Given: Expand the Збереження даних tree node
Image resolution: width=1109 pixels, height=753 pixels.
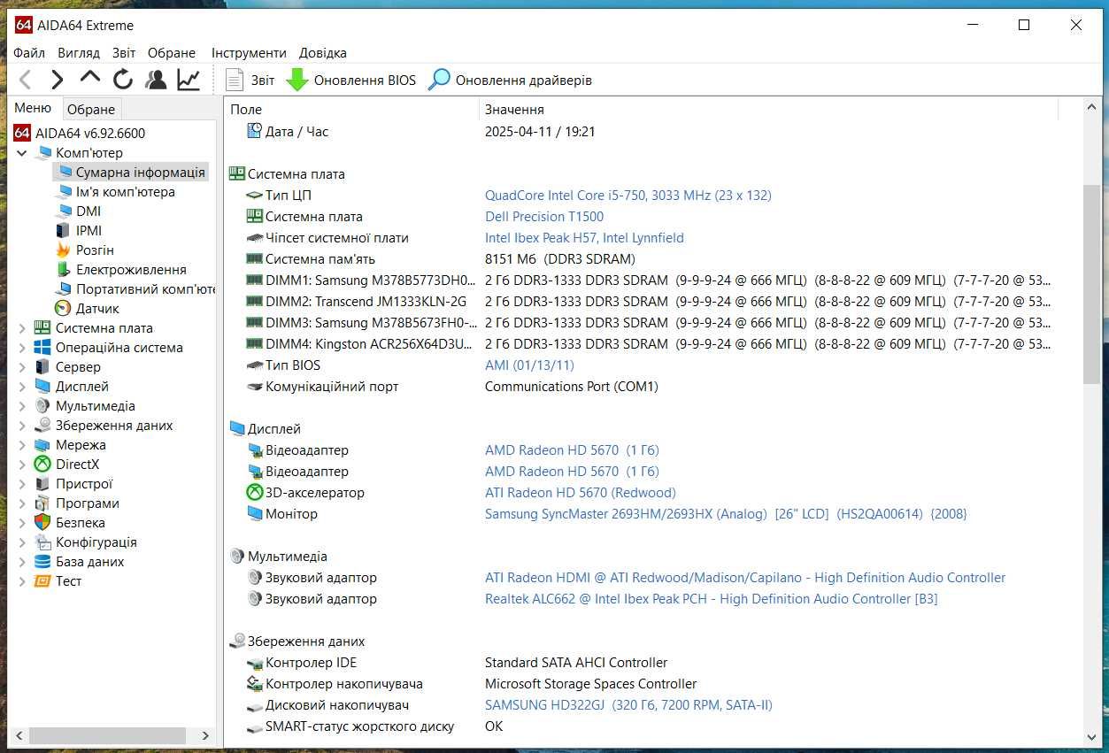Looking at the screenshot, I should pos(23,425).
